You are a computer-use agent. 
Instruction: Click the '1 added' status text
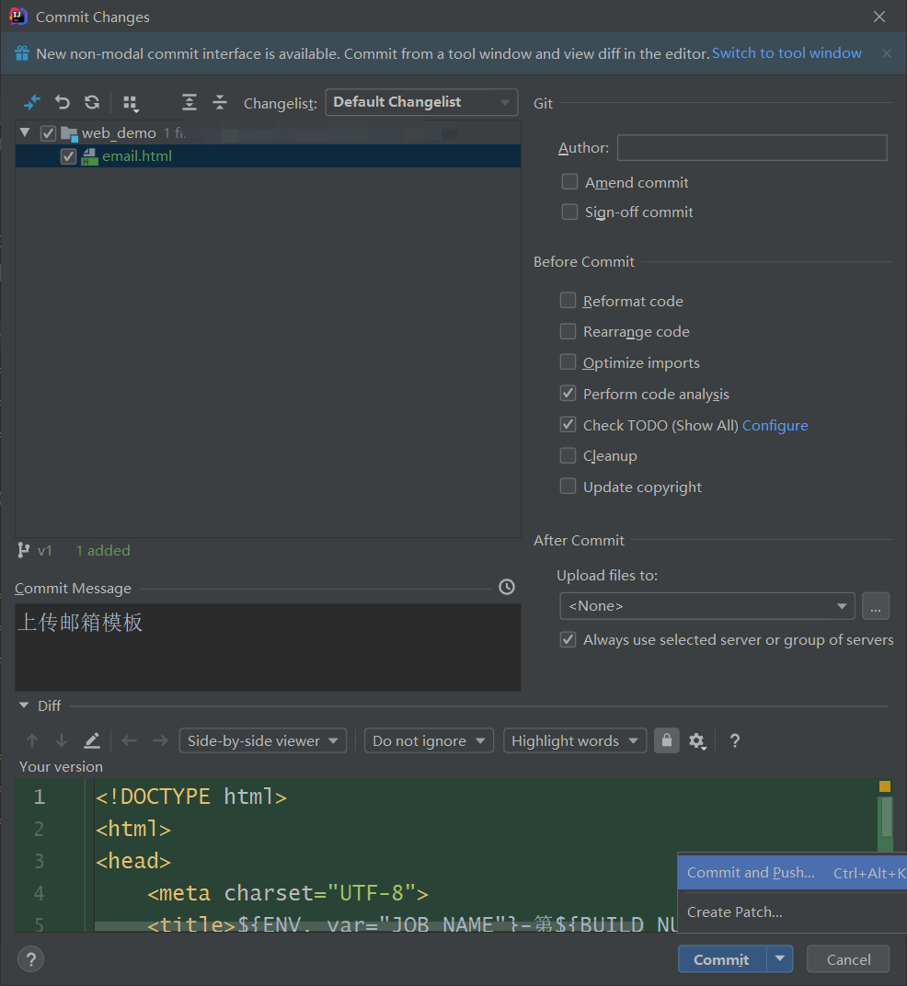point(103,551)
